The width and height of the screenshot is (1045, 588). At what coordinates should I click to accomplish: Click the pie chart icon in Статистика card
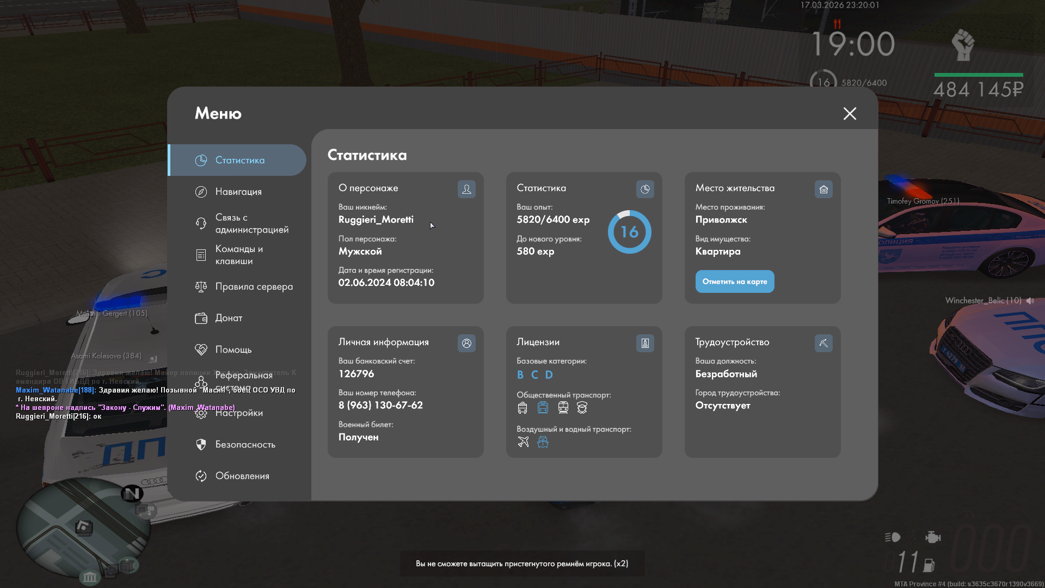tap(645, 189)
